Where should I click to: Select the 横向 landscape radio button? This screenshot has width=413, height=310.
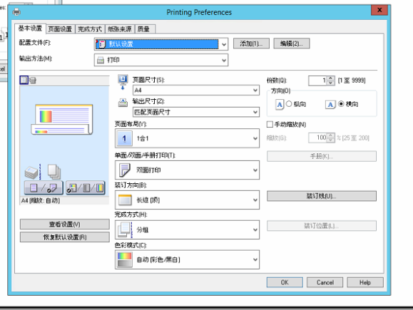coord(341,104)
